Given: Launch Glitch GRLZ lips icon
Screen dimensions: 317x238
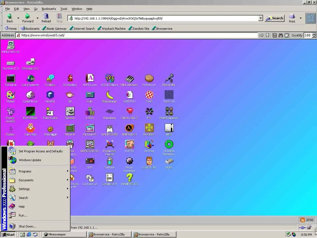Looking at the screenshot, I should click(x=129, y=113).
